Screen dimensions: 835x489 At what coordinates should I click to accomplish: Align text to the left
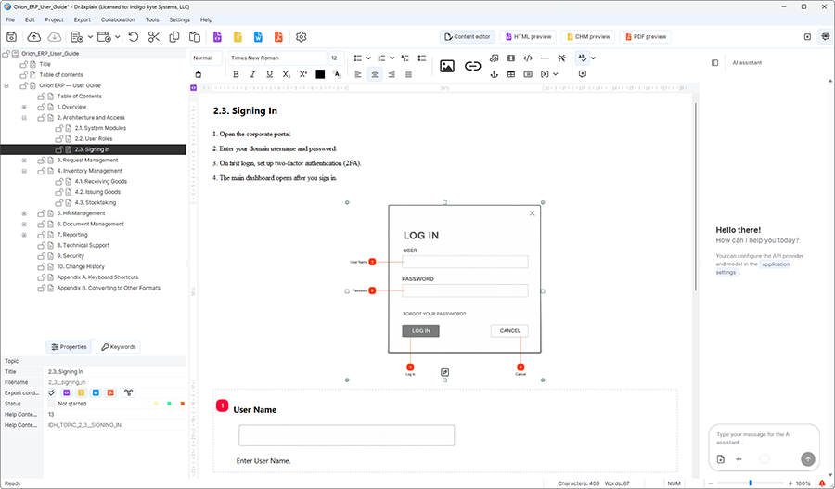358,74
